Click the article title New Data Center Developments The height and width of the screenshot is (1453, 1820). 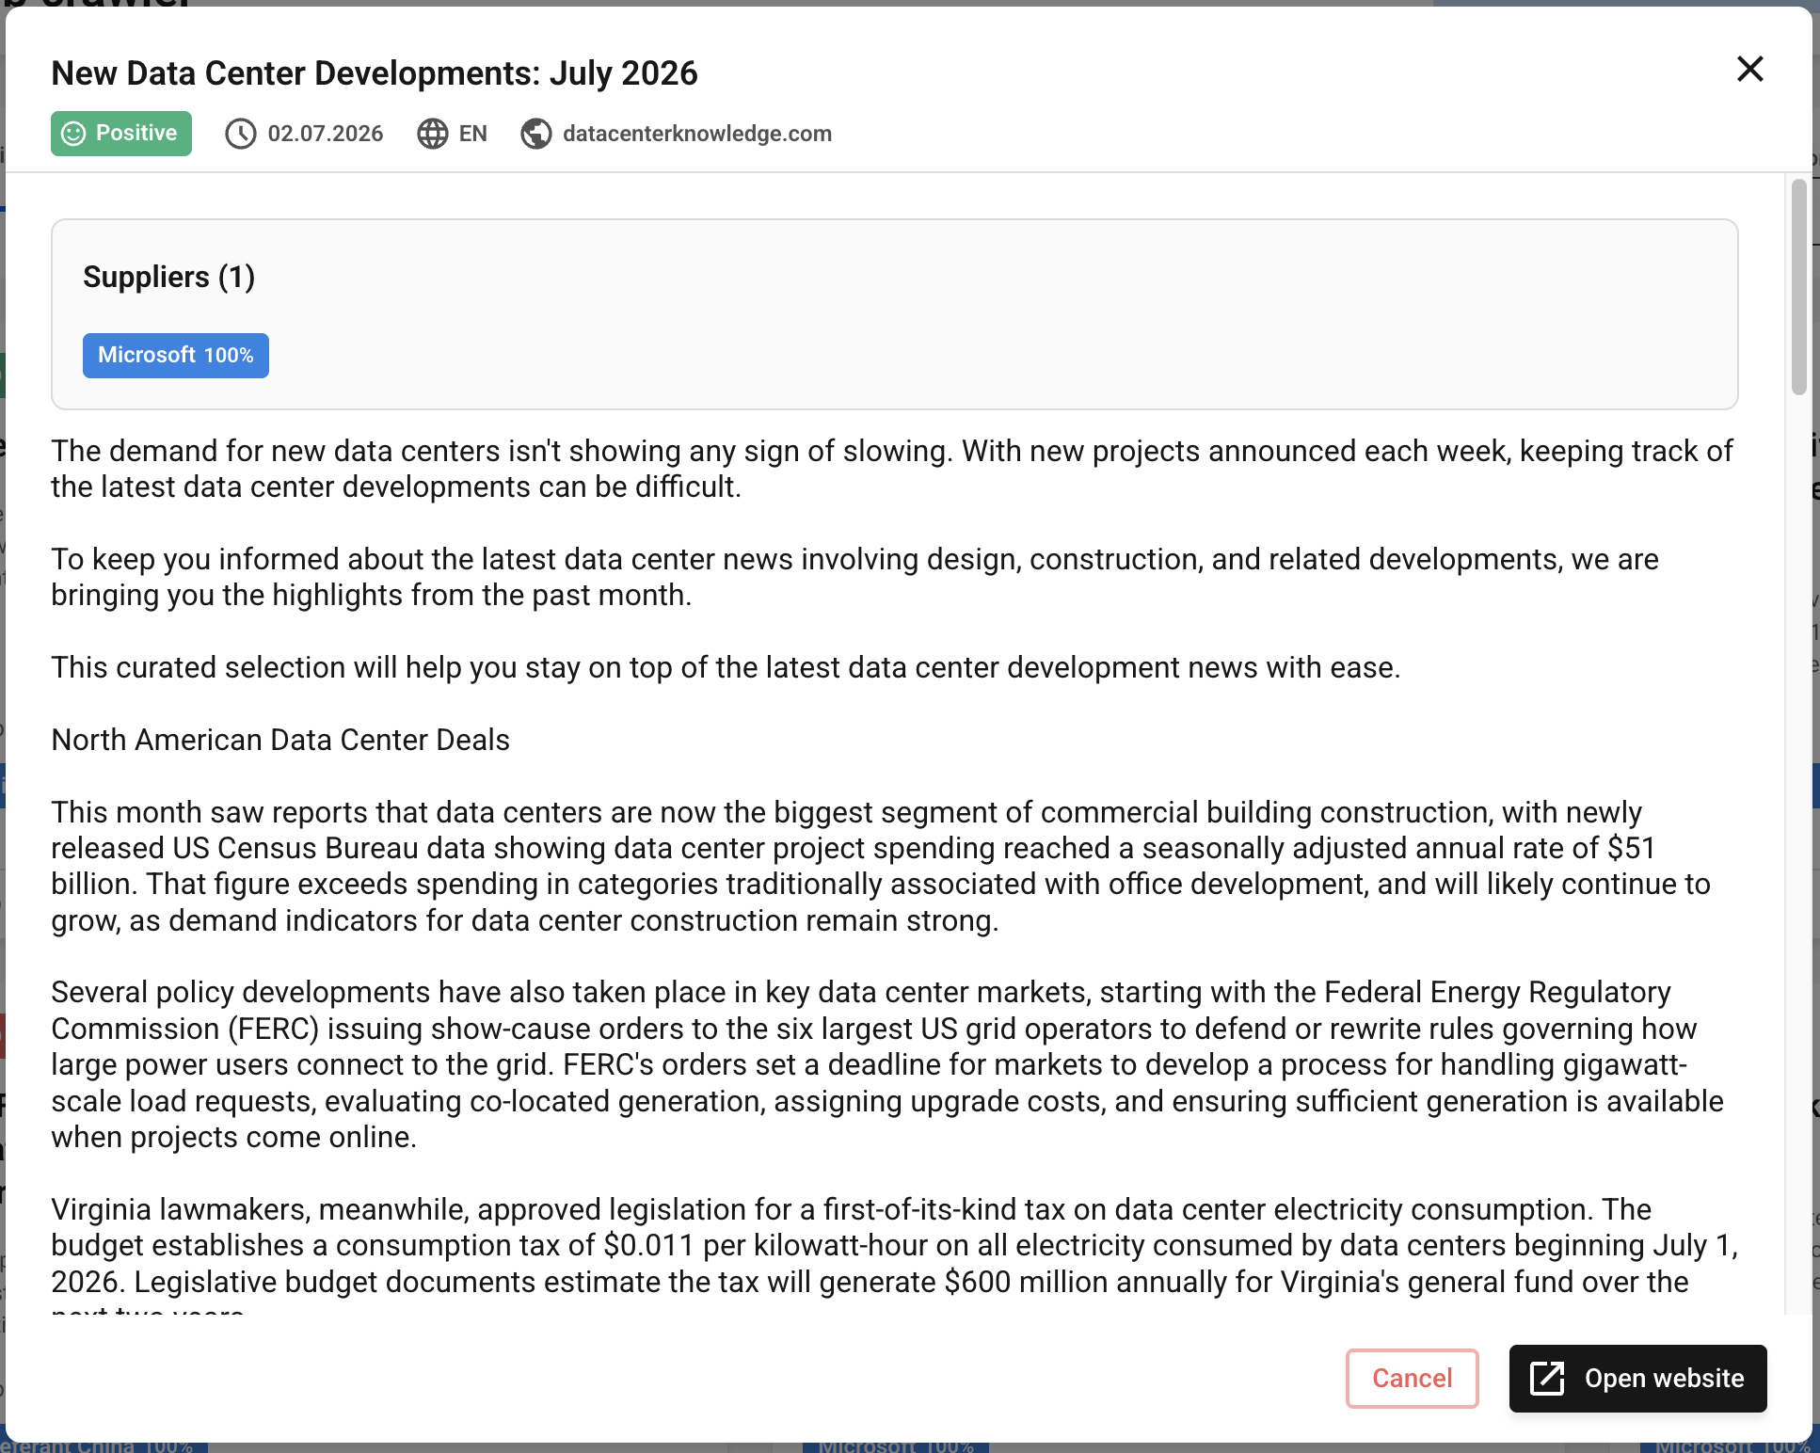click(x=375, y=73)
